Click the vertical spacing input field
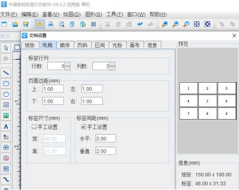Viewport: 239px width, 190px height. pos(106,151)
